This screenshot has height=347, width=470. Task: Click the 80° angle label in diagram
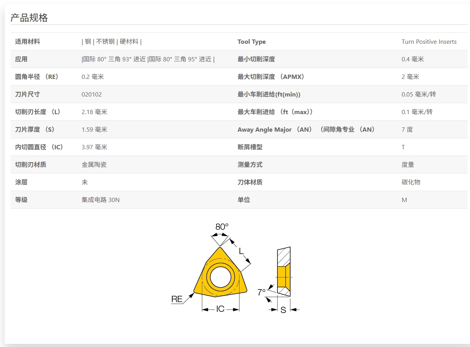point(222,227)
